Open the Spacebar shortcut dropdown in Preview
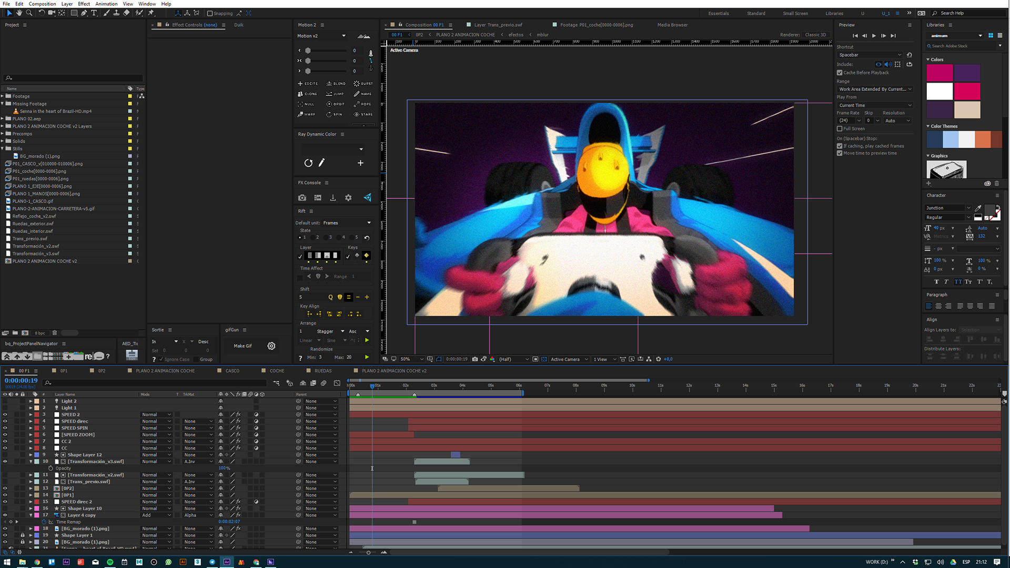The width and height of the screenshot is (1010, 568). pos(870,55)
